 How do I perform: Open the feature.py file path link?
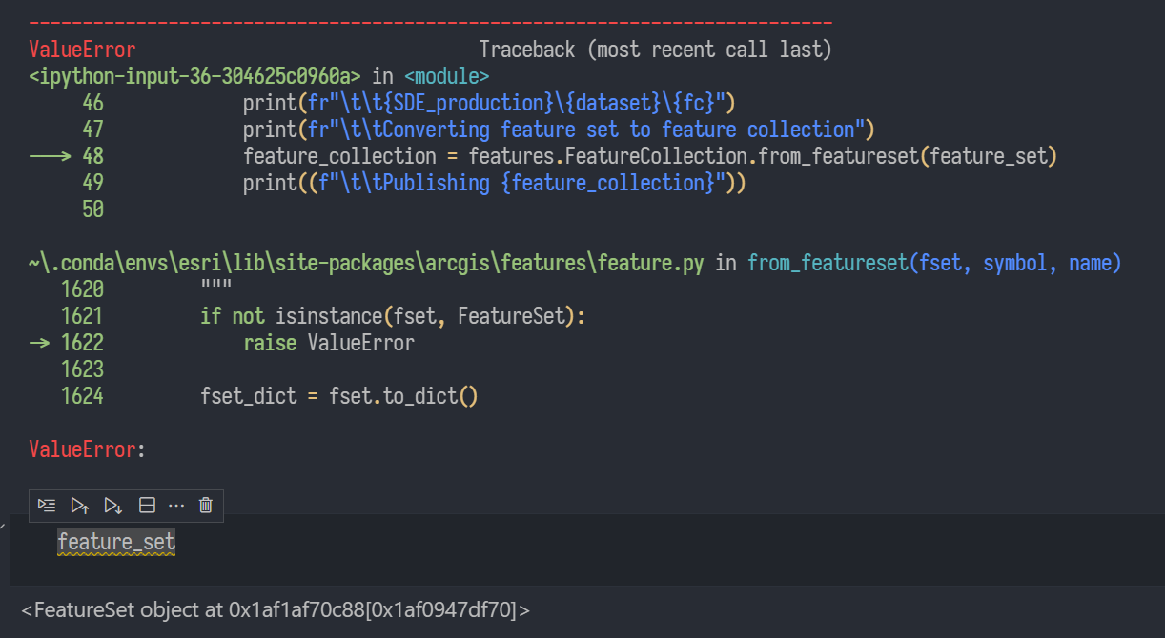click(x=366, y=263)
